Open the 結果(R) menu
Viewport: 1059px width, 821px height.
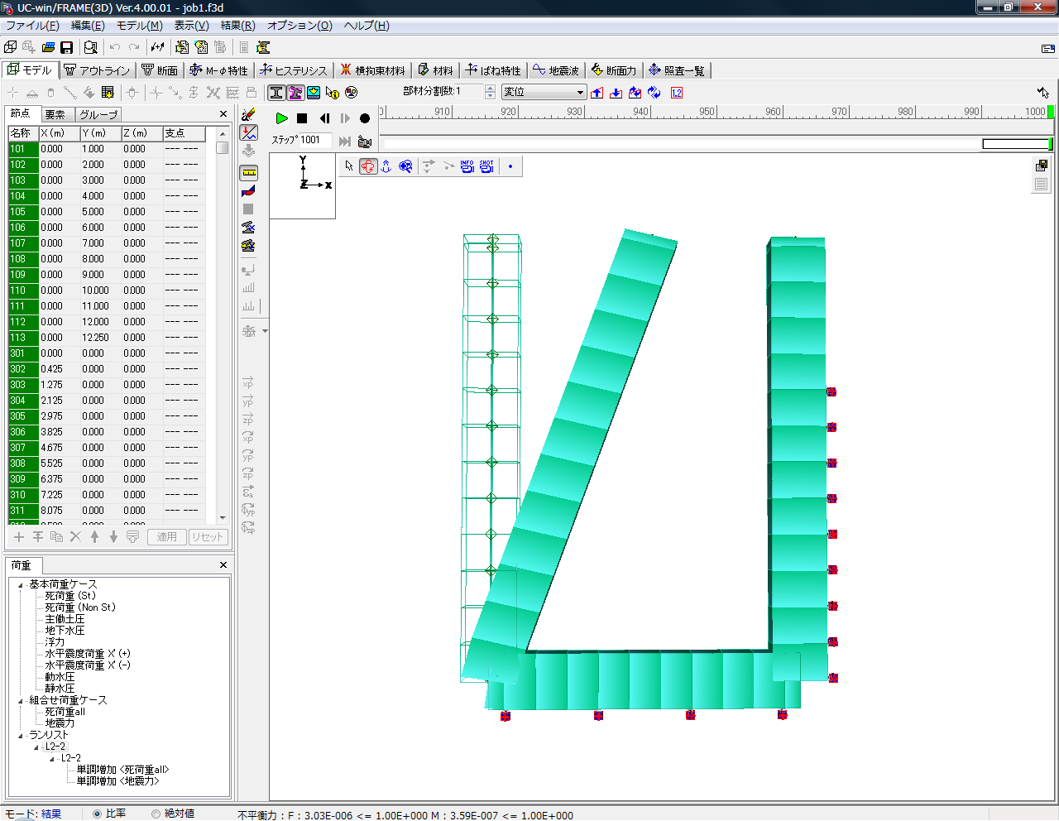[x=237, y=26]
